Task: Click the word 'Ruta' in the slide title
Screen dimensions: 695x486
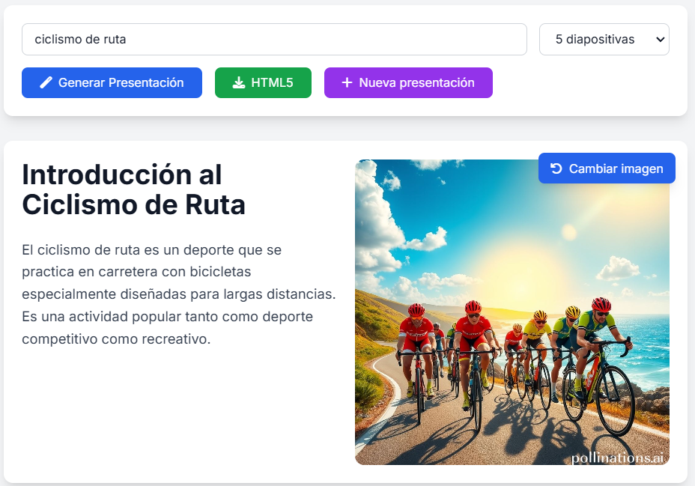Action: [216, 204]
